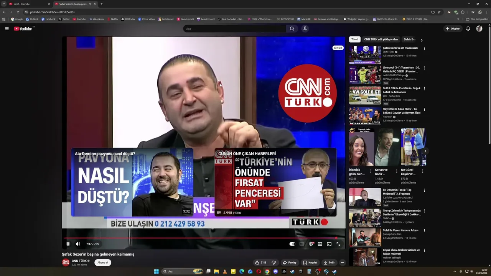
Task: Select 'CNN TÜRK adlı yükleyiciden' chip
Action: click(x=381, y=39)
